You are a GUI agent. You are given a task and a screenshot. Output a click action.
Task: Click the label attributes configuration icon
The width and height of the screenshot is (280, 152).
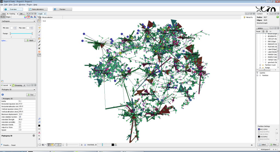click(116, 145)
